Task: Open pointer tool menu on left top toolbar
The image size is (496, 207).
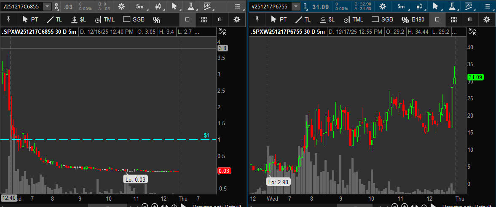Action: point(174,6)
